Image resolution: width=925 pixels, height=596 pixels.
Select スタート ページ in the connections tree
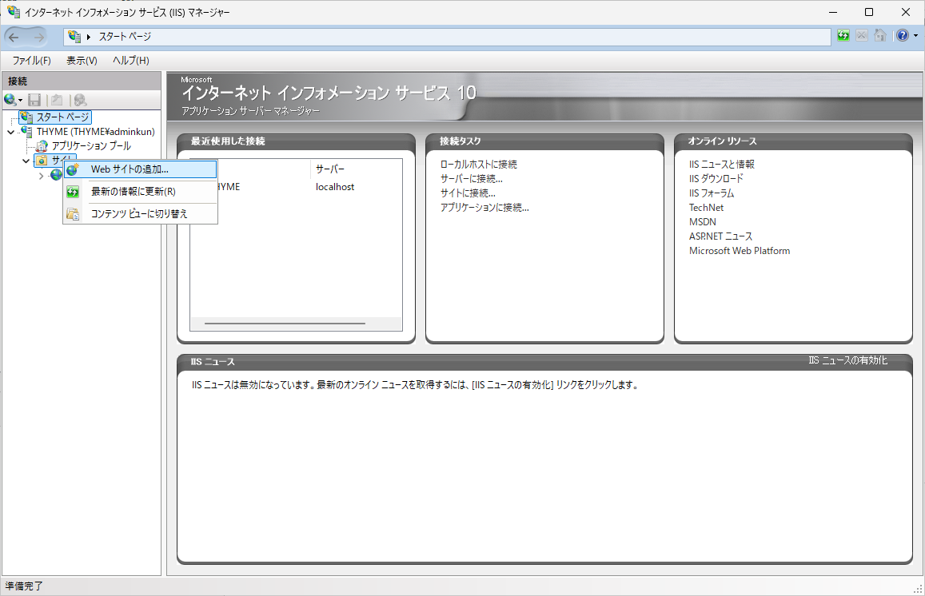coord(62,117)
